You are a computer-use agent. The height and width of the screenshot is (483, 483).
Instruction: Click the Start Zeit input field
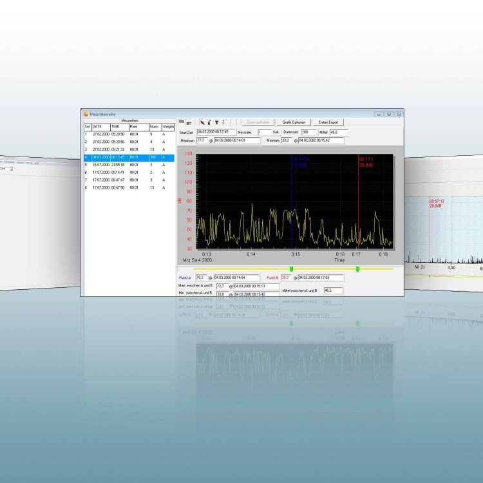(x=213, y=132)
